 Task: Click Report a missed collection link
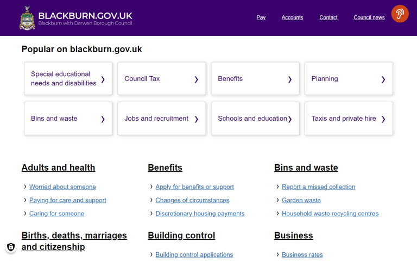(x=318, y=187)
